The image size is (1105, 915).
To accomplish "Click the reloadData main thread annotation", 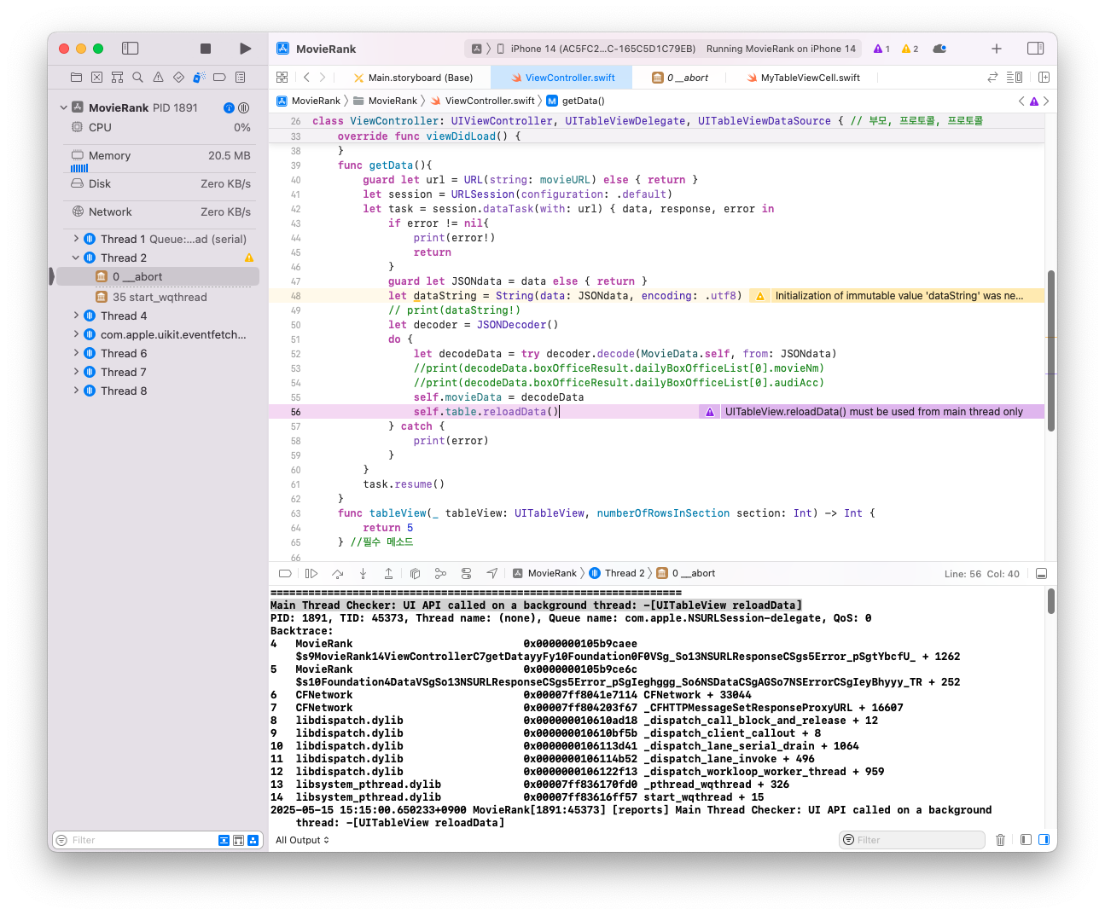I will coord(872,412).
